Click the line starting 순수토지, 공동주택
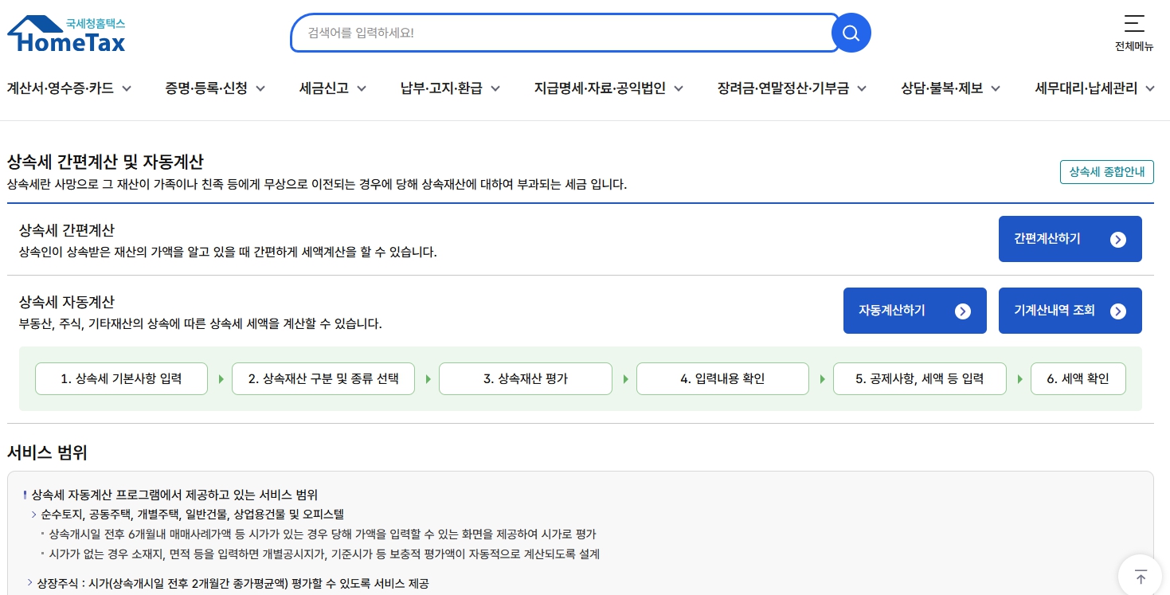 [193, 515]
